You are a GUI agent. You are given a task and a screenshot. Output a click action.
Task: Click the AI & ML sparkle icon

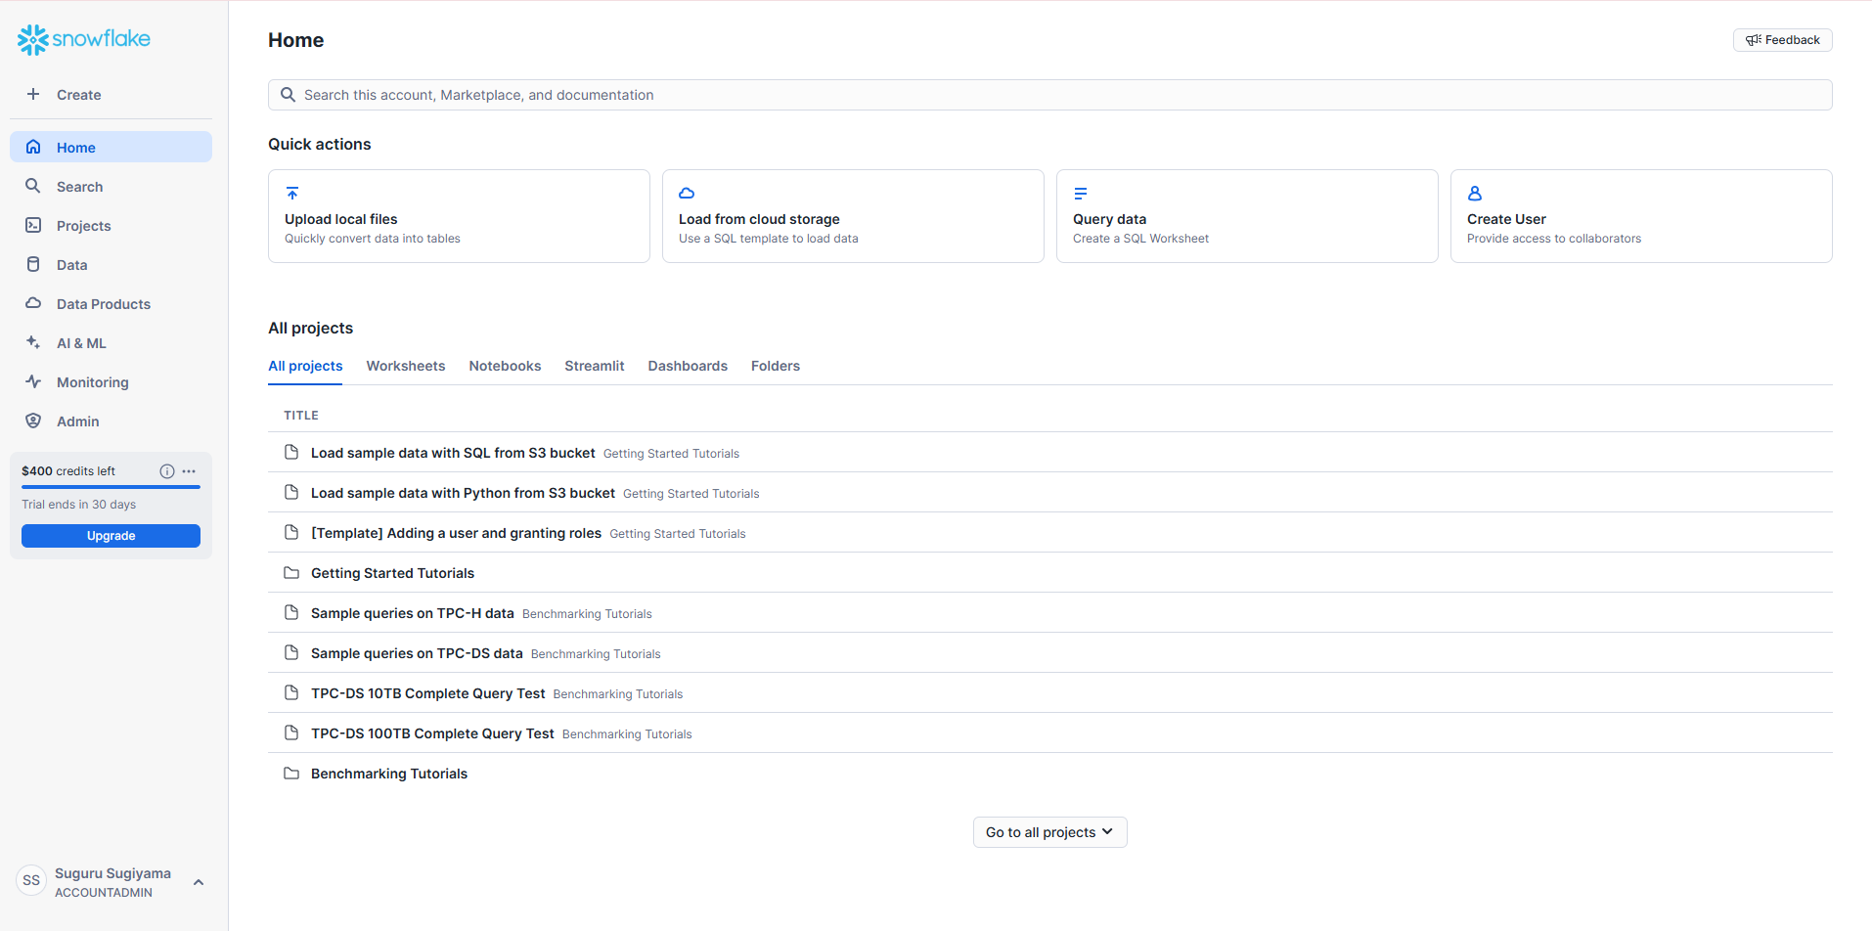point(33,342)
